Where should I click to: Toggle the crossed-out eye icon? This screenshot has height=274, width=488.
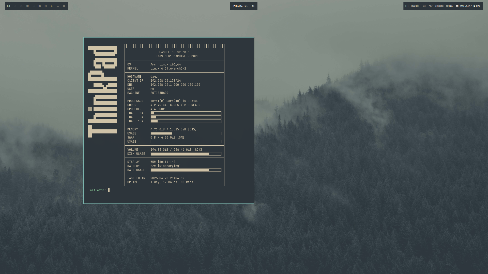point(253,6)
